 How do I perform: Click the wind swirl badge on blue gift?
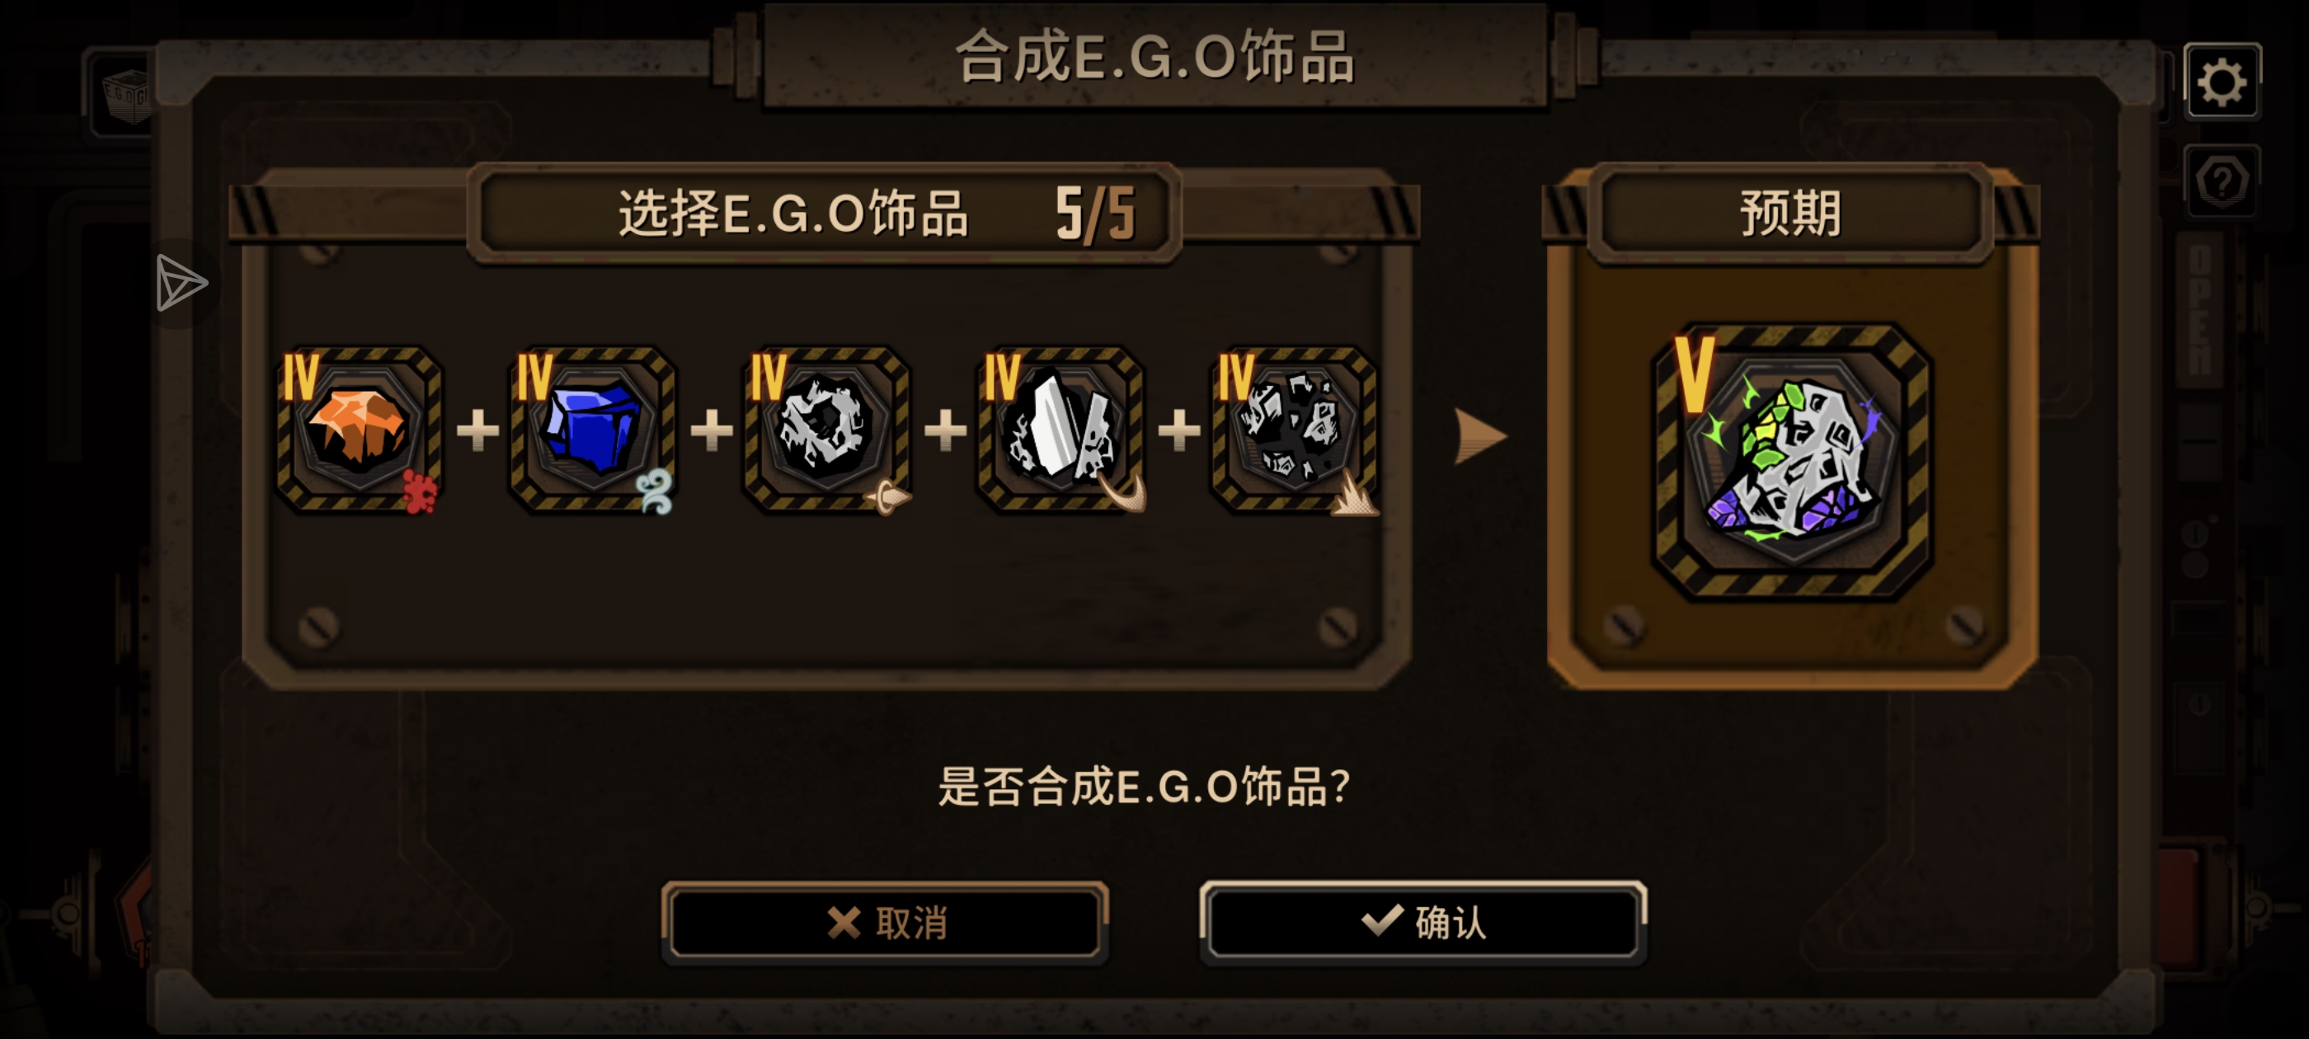click(x=654, y=491)
